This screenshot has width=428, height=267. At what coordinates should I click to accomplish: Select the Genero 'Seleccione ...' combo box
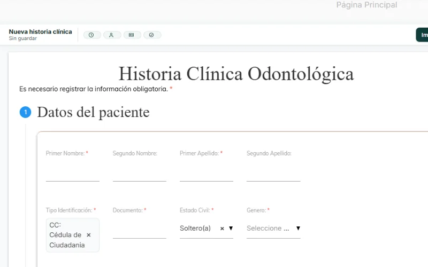(x=273, y=229)
